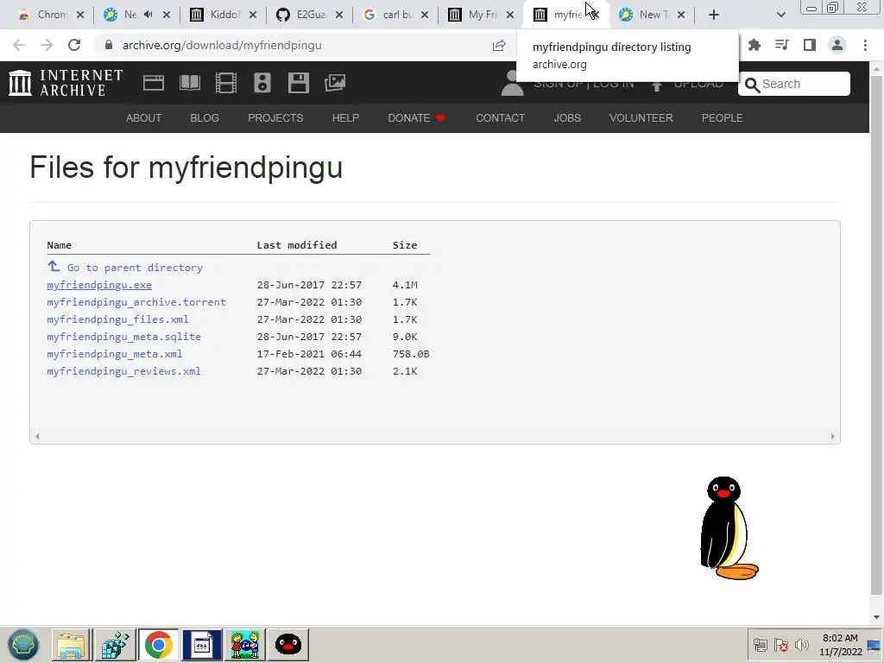Open the Texts book icon

[189, 83]
